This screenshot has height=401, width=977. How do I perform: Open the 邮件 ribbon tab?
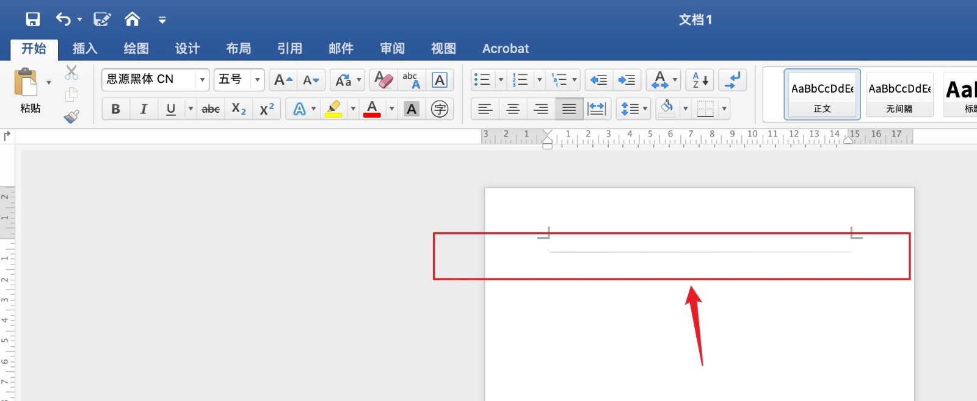click(x=341, y=49)
